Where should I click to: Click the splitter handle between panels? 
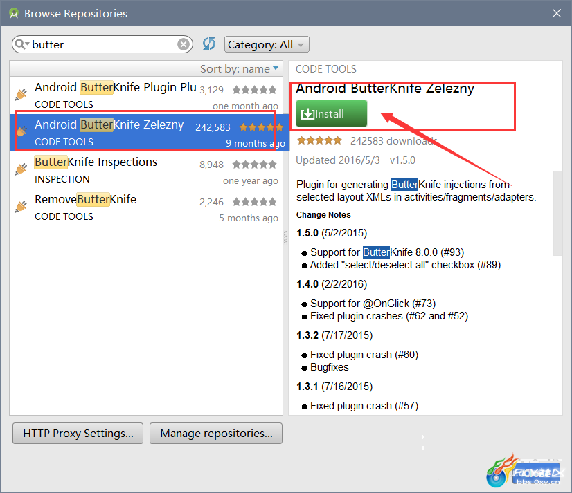point(285,237)
